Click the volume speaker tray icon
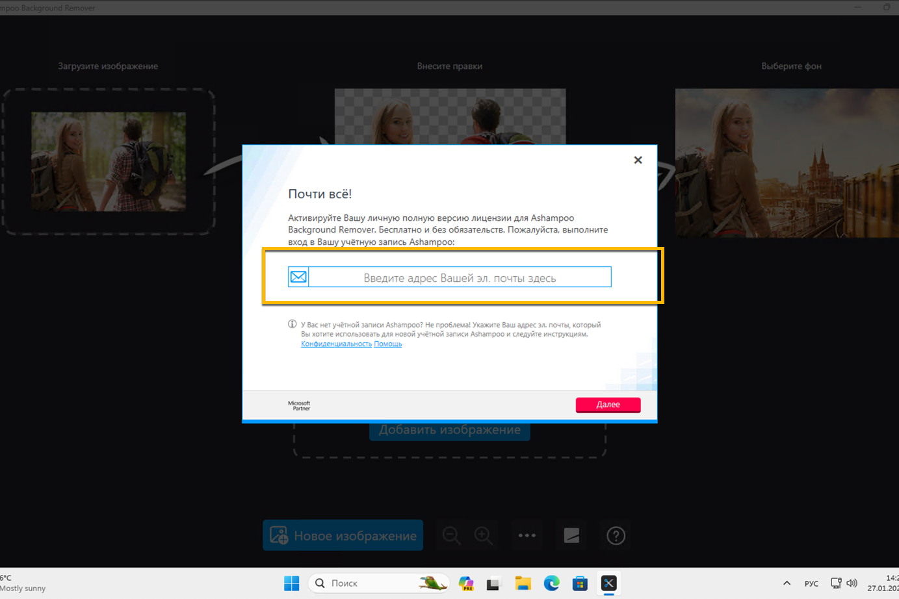The width and height of the screenshot is (899, 599). (x=852, y=583)
